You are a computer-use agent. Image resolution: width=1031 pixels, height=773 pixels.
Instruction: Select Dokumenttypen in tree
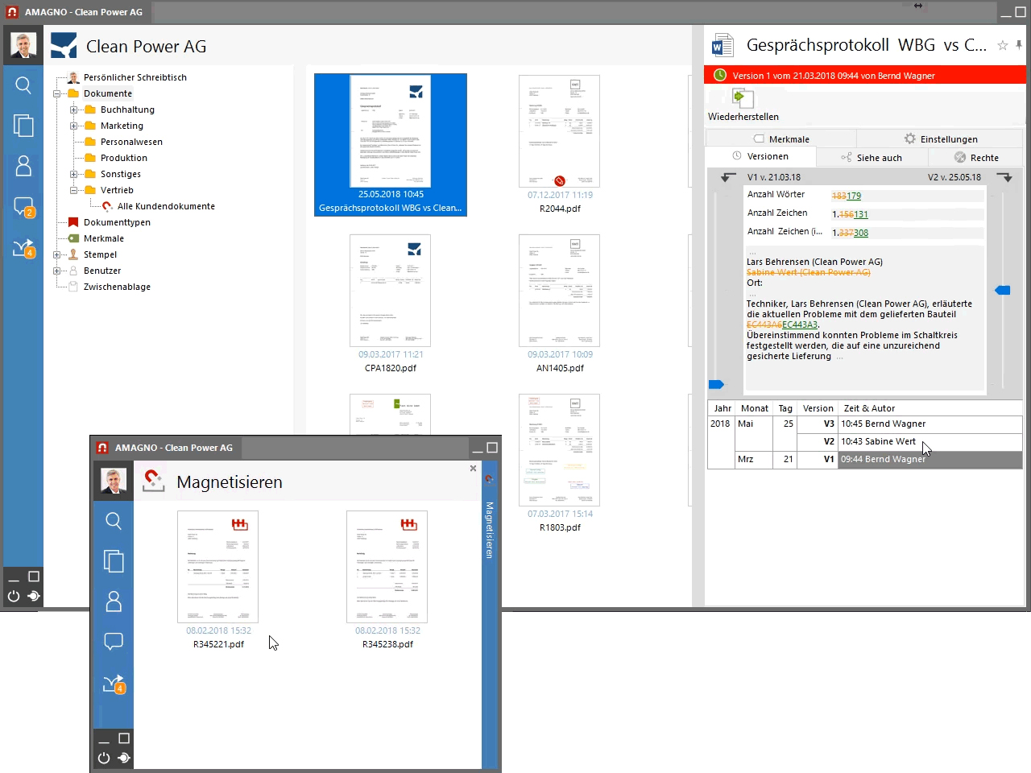pyautogui.click(x=117, y=222)
